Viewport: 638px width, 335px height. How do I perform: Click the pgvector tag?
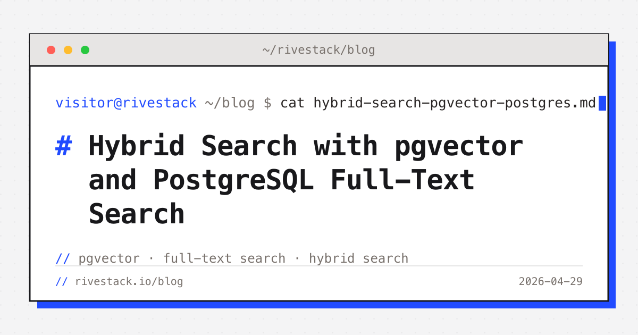[x=109, y=258]
